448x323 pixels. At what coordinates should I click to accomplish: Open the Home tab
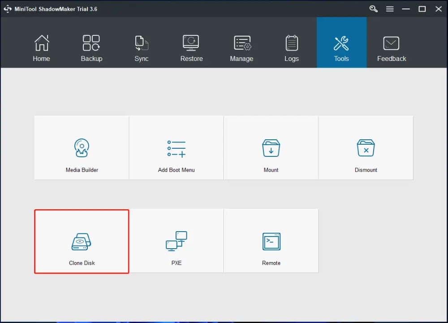tap(41, 42)
